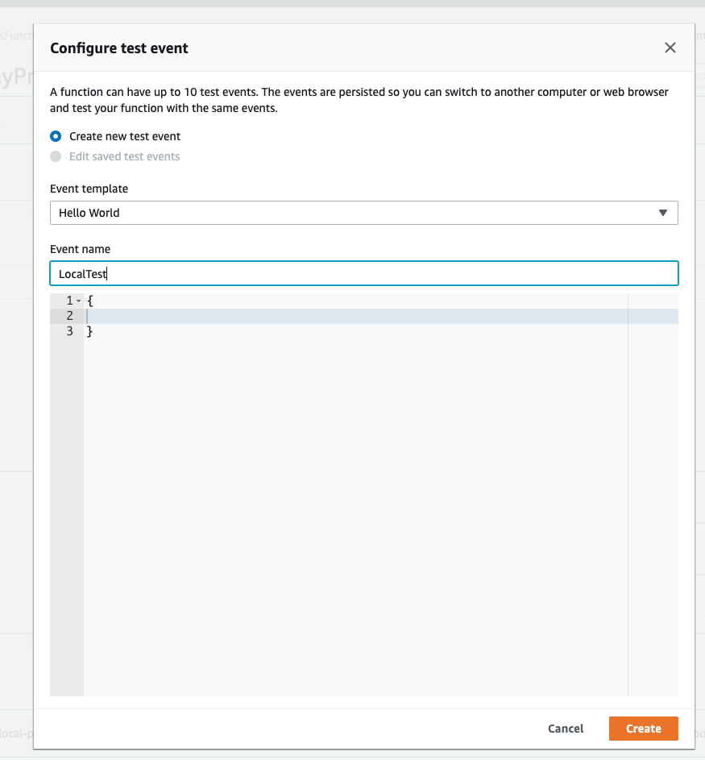Image resolution: width=705 pixels, height=760 pixels.
Task: Focus the Event name field containing LocalTest
Action: pos(363,274)
